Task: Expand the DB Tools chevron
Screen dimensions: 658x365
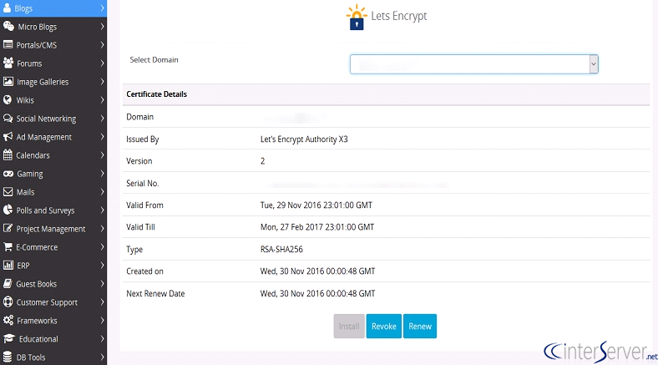Action: click(102, 357)
